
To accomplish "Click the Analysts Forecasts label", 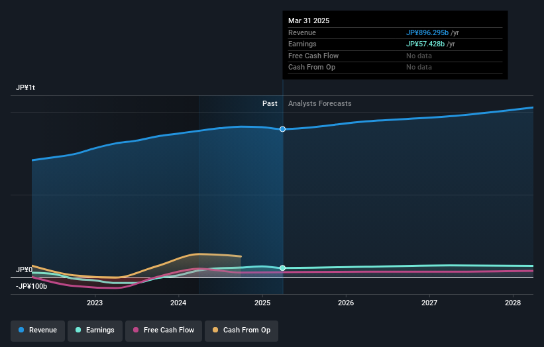I will (x=320, y=103).
